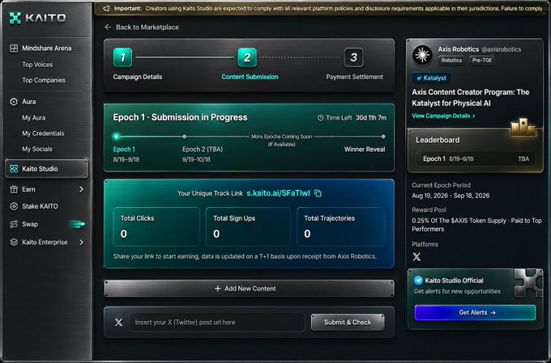
Task: Select step 3 Payment Settlement
Action: (x=353, y=57)
